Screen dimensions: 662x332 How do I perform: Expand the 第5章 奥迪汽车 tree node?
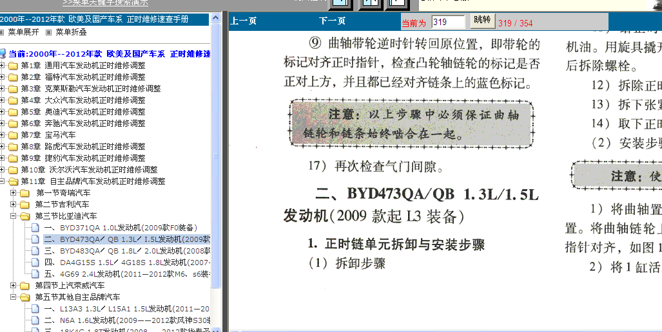click(x=2, y=112)
